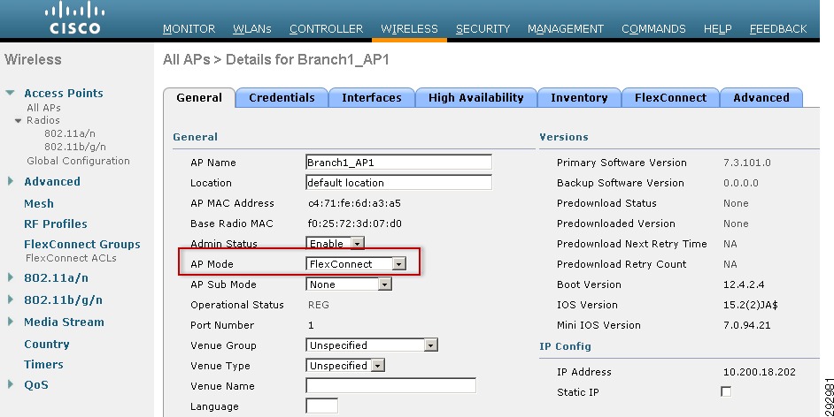Image resolution: width=834 pixels, height=417 pixels.
Task: Open the Admin Status dropdown
Action: [335, 244]
